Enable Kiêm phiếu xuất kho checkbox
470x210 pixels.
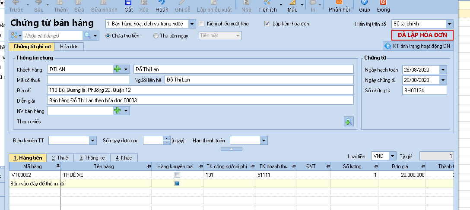(201, 24)
